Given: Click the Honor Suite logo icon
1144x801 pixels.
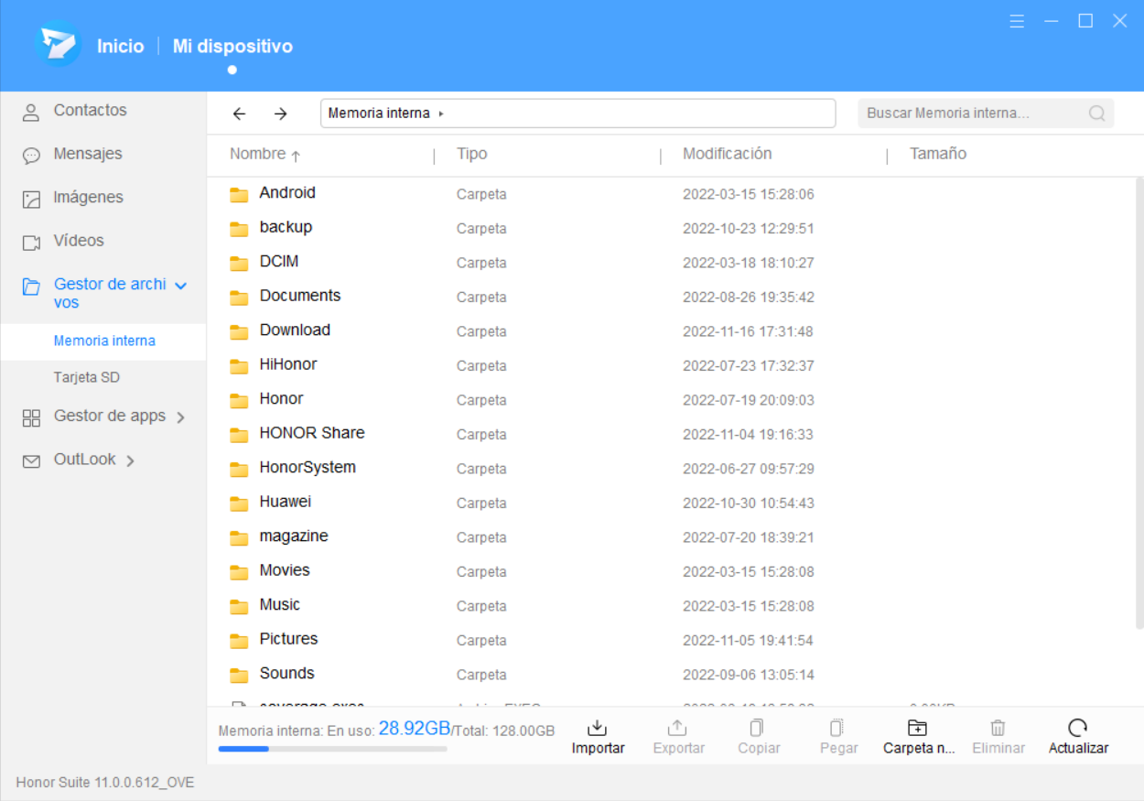Looking at the screenshot, I should 58,45.
